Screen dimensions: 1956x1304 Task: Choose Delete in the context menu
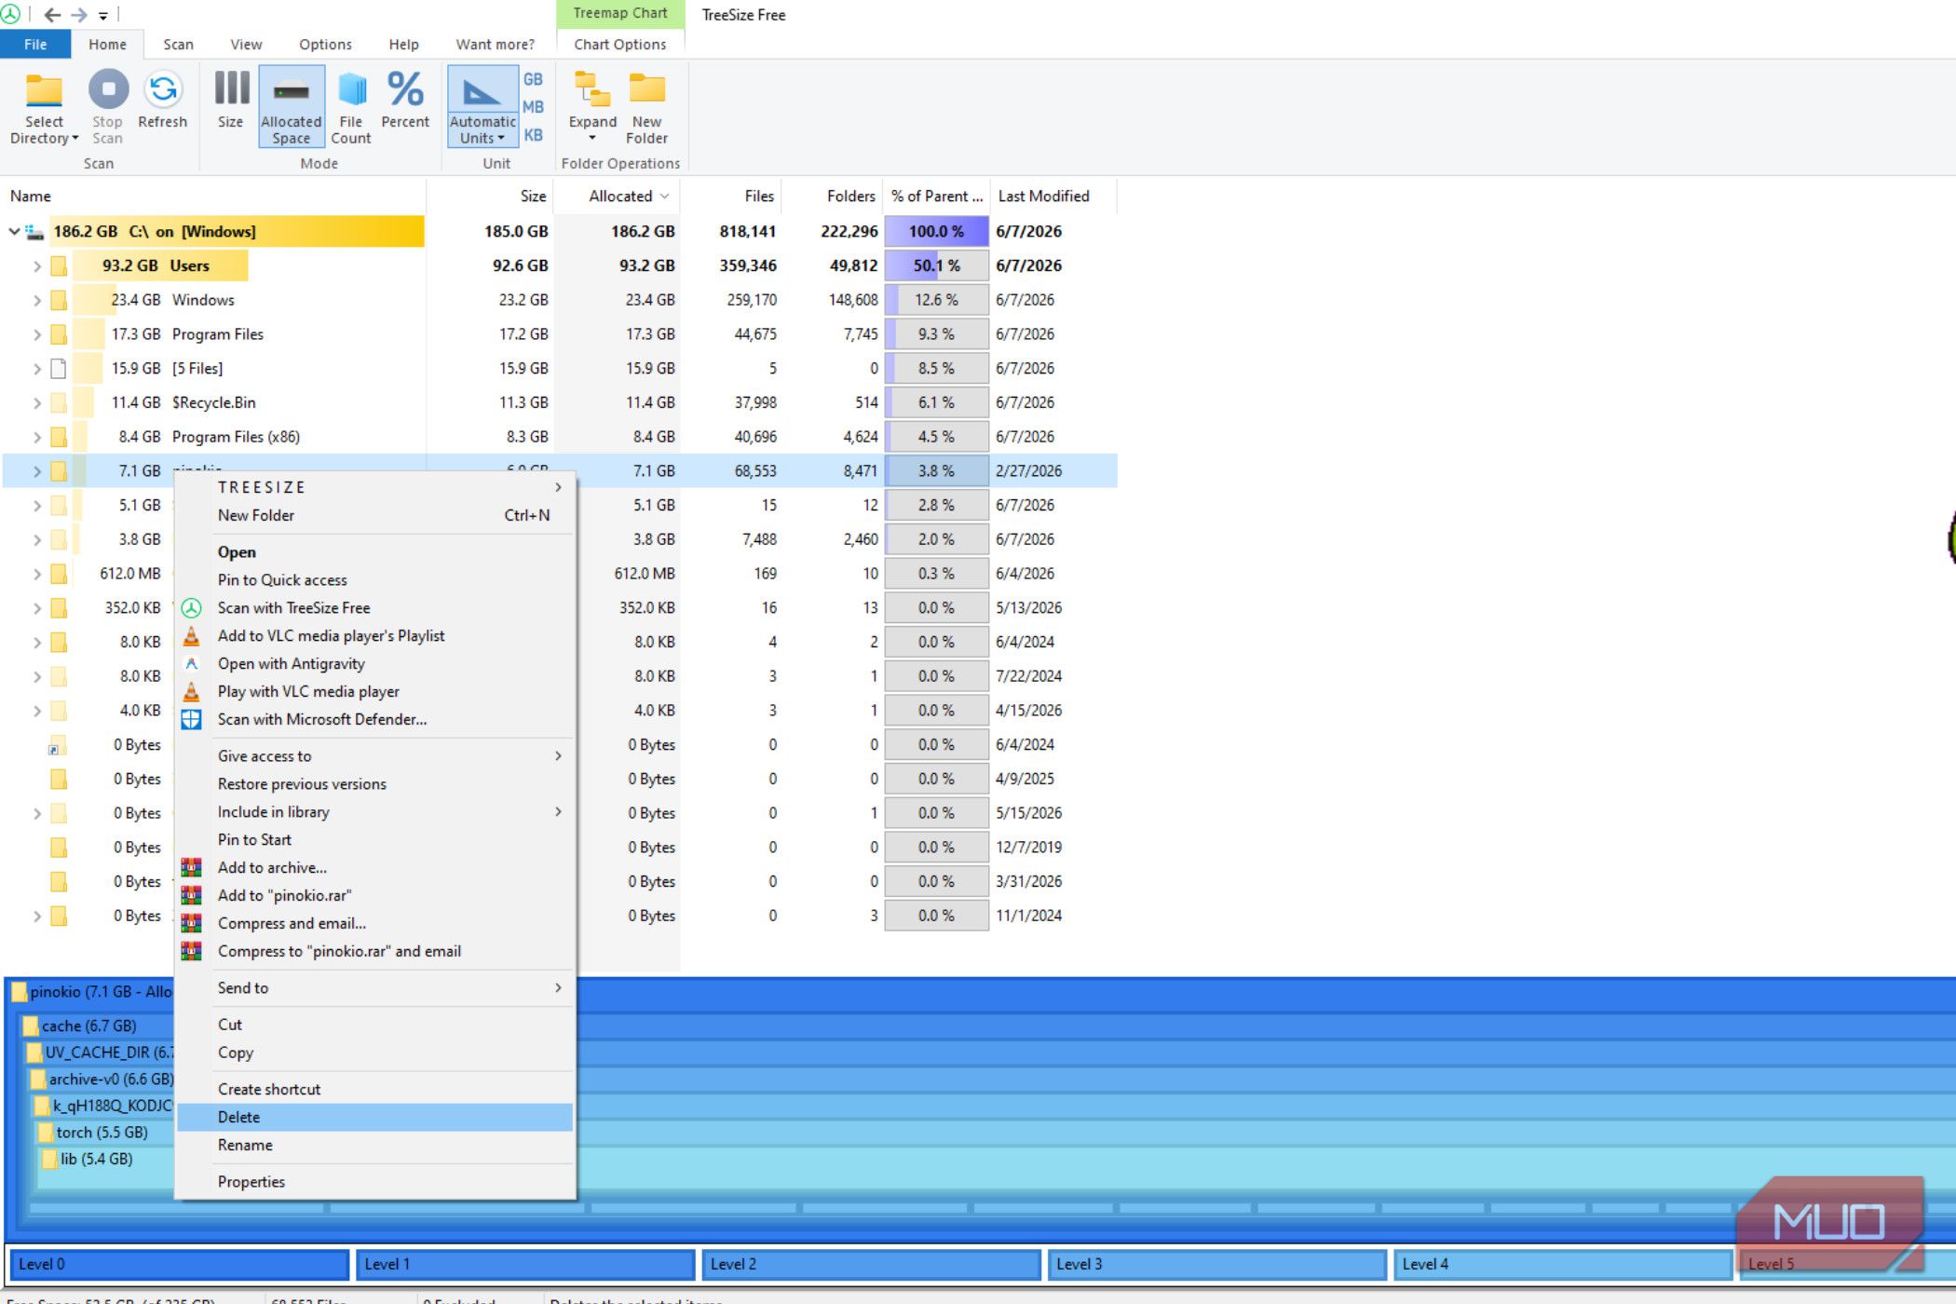(375, 1117)
